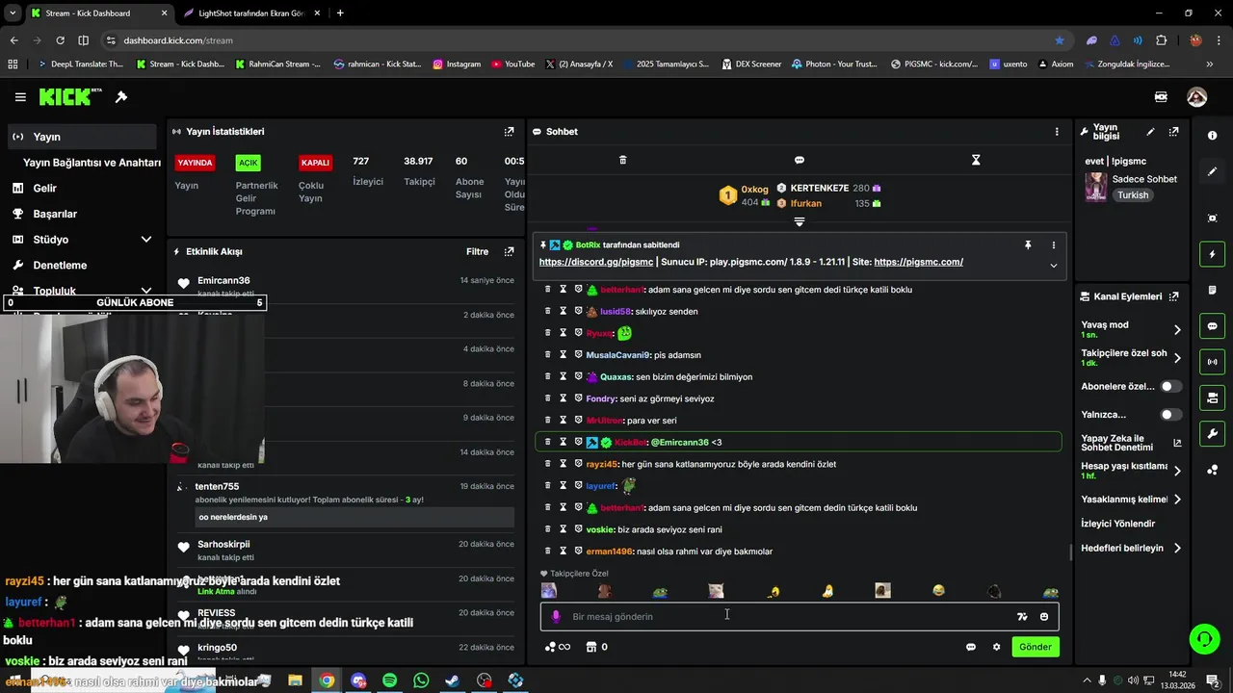Click the lightning bolt icon in the right sidebar
Image resolution: width=1233 pixels, height=693 pixels.
click(1212, 254)
